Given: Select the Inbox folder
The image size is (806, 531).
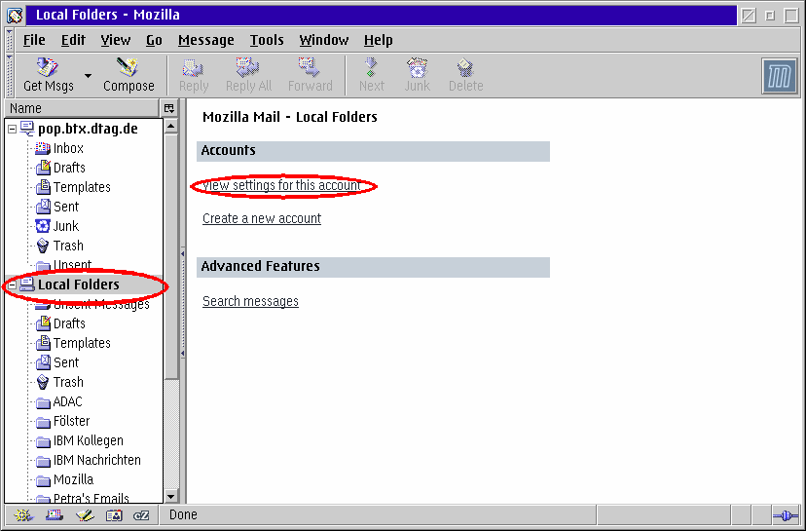Looking at the screenshot, I should [x=68, y=148].
